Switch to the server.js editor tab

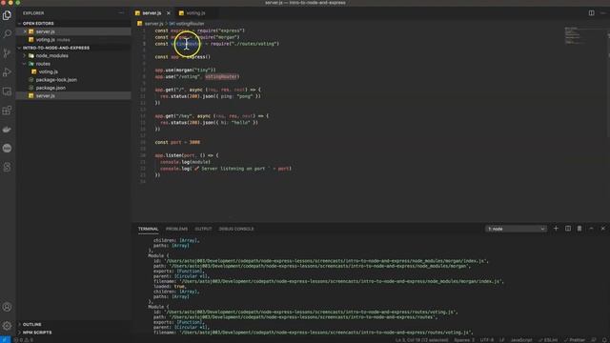point(152,13)
